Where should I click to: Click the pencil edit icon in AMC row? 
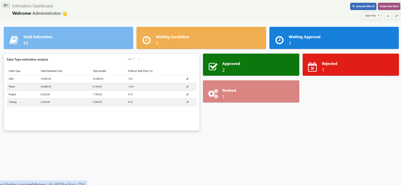pyautogui.click(x=187, y=79)
